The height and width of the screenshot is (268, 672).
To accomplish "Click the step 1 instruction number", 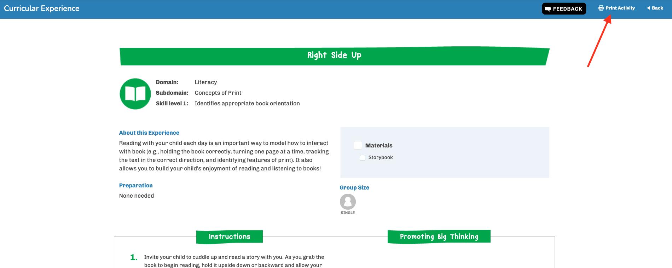I will [x=134, y=257].
